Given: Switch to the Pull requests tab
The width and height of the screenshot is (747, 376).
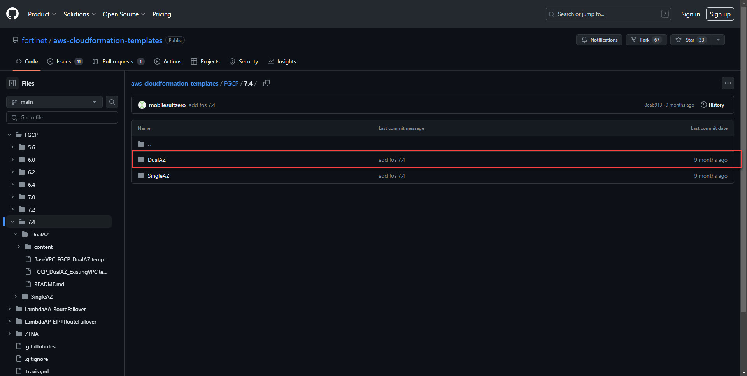Looking at the screenshot, I should coord(119,61).
